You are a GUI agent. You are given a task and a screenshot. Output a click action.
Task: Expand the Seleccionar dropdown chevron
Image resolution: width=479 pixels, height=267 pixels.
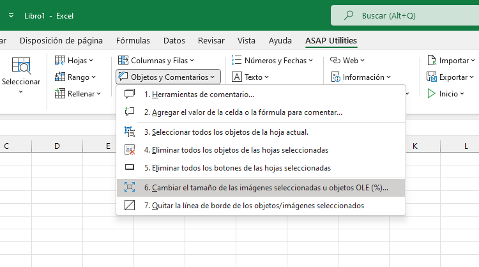coord(21,91)
